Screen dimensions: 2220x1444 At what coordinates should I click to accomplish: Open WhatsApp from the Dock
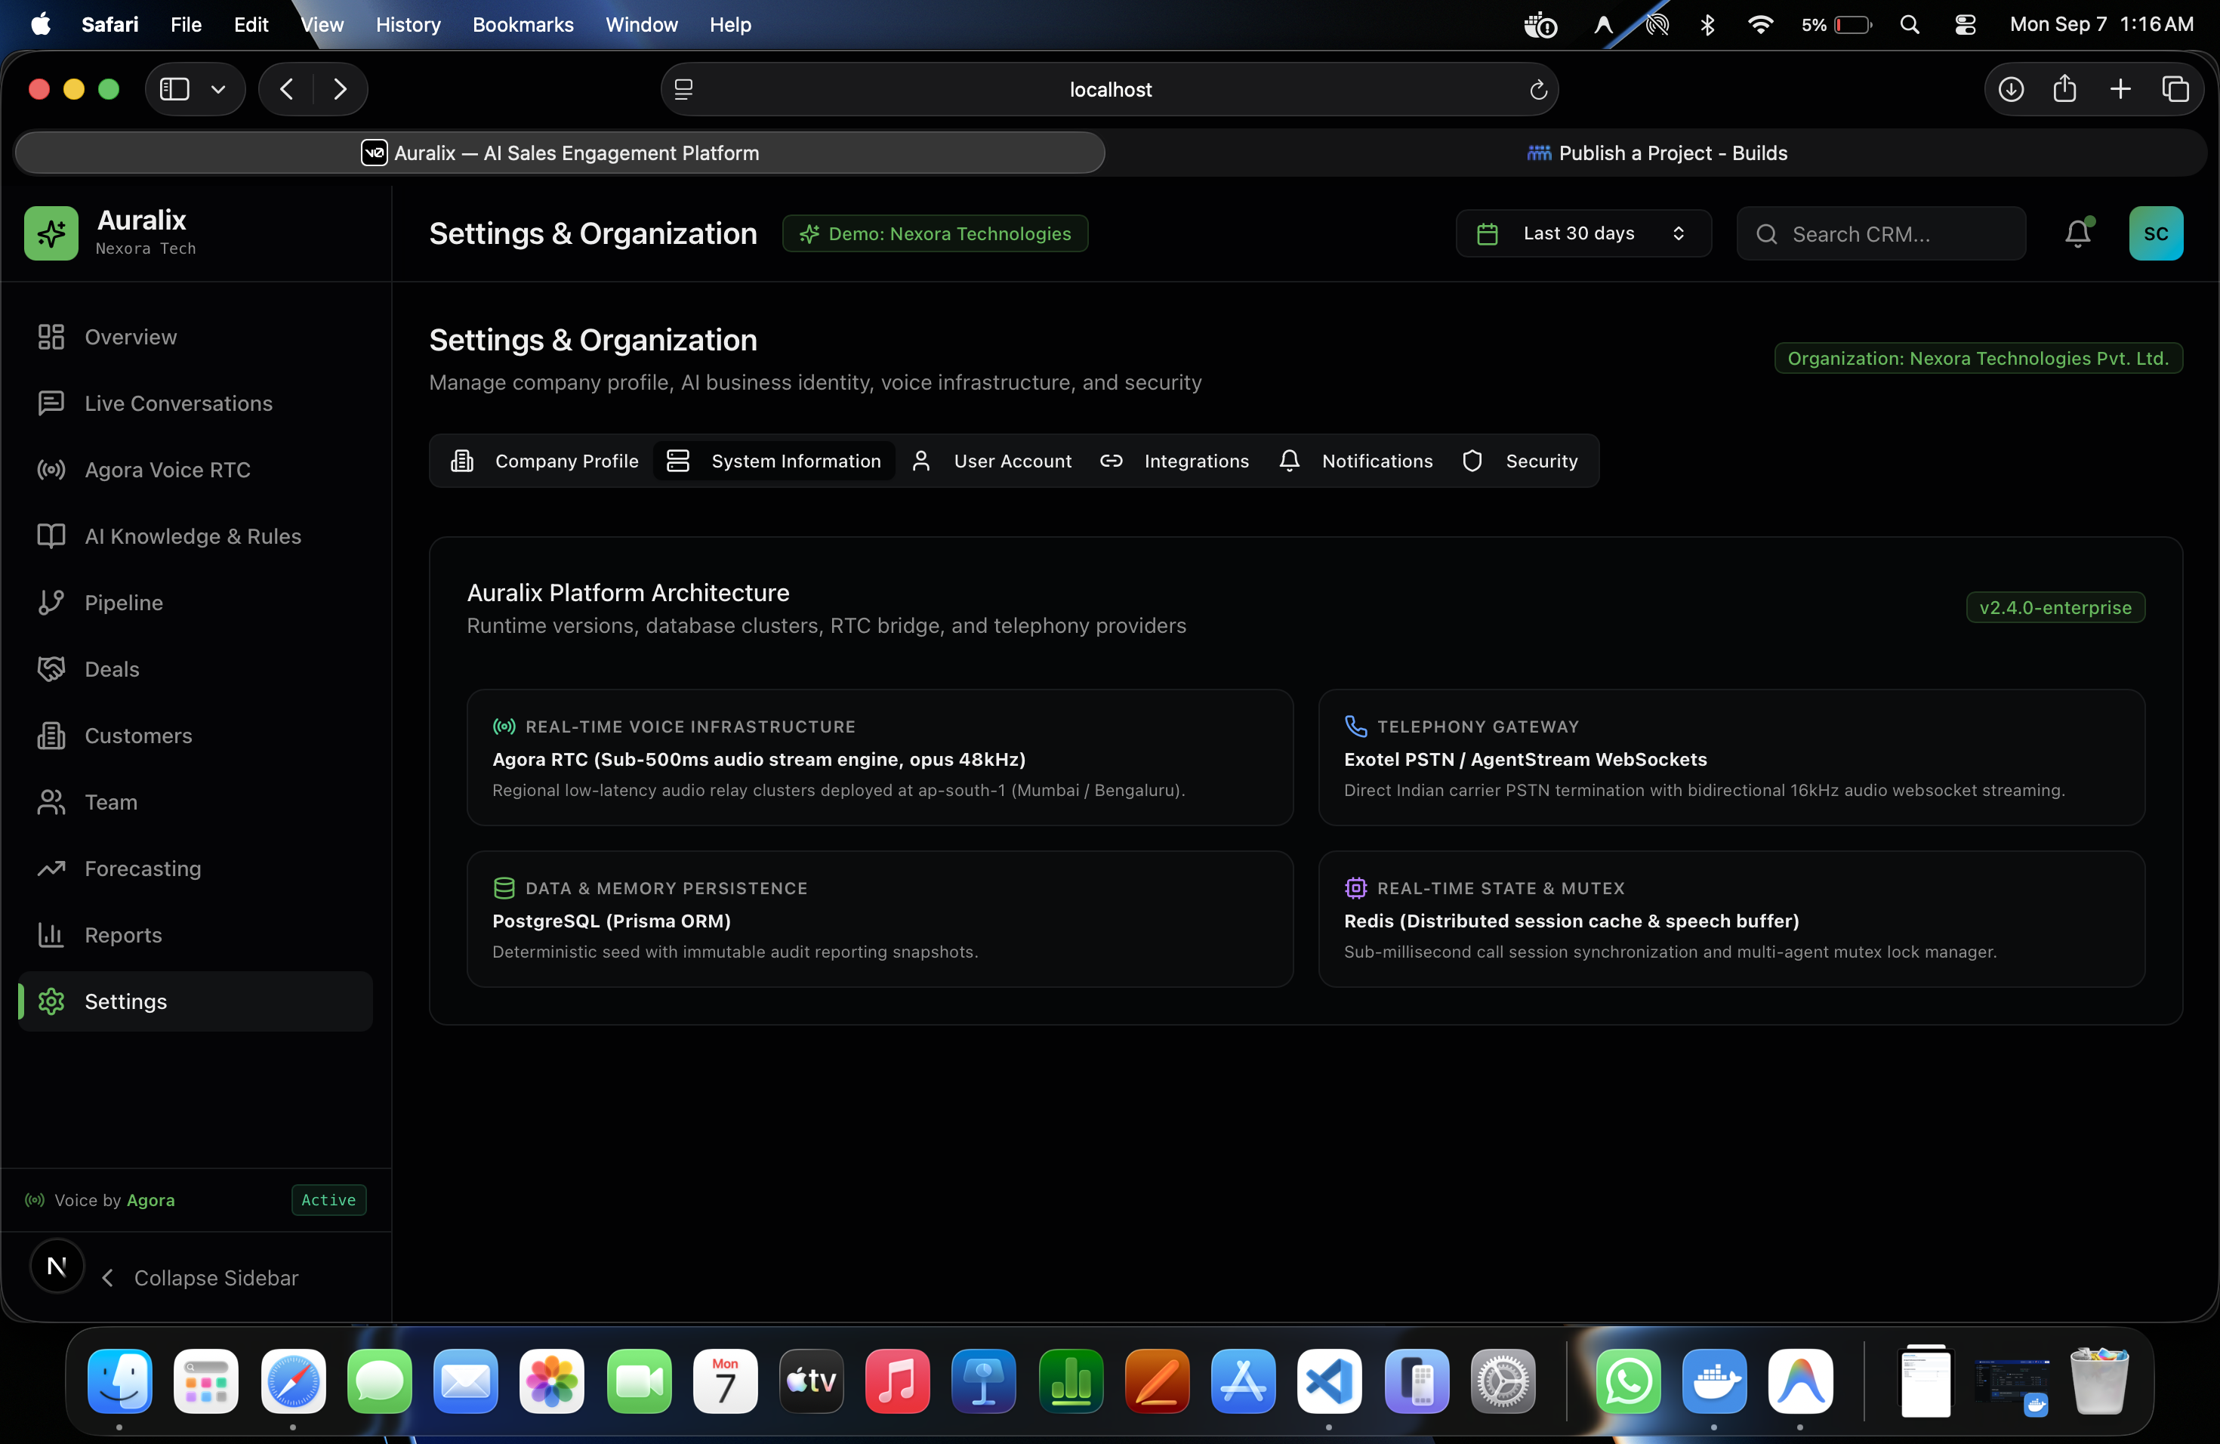point(1628,1381)
